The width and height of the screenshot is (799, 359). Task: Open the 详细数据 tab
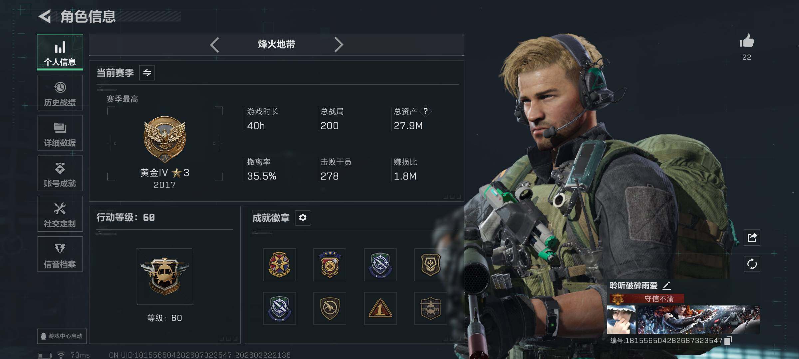pyautogui.click(x=60, y=133)
